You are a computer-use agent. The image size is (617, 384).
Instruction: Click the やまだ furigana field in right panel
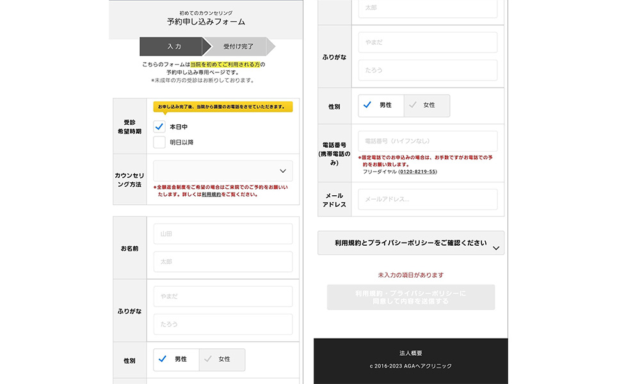[428, 42]
